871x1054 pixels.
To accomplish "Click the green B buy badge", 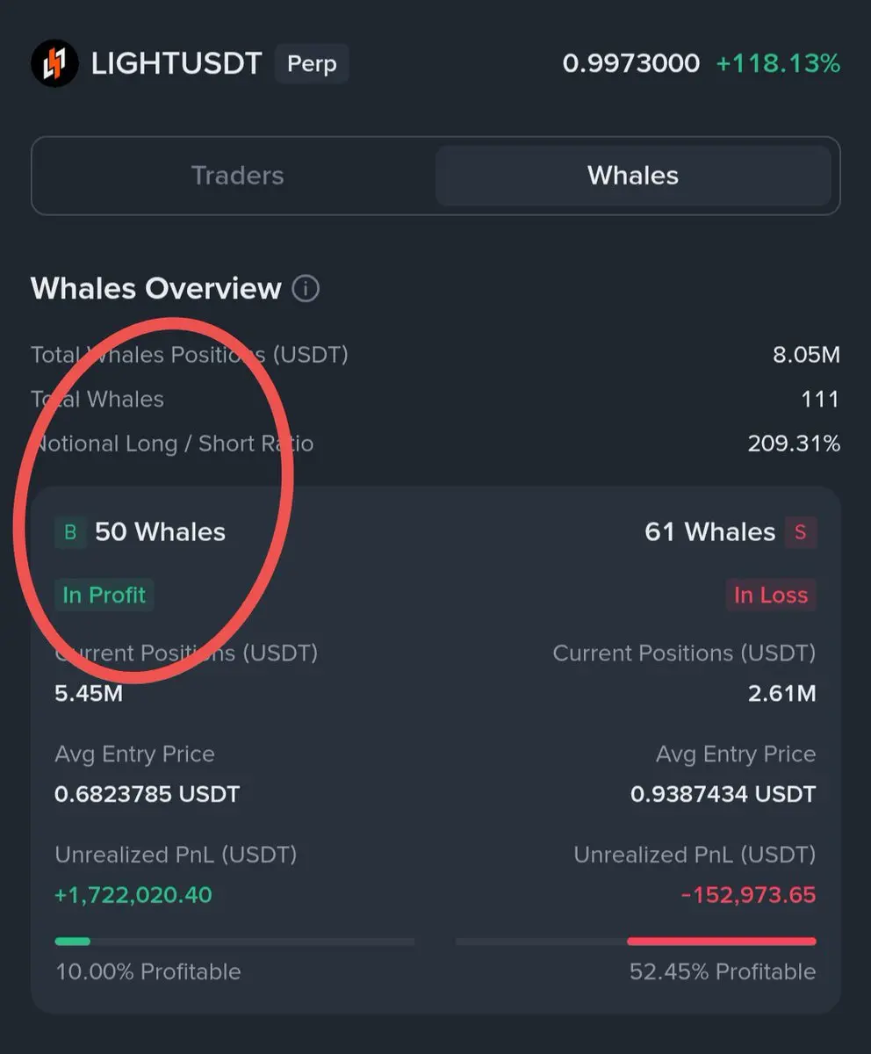I will [x=71, y=532].
